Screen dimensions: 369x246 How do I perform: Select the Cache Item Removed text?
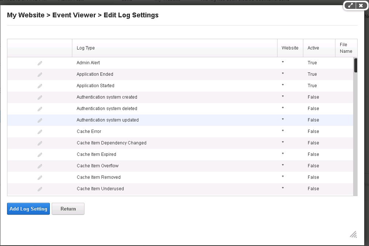click(99, 177)
